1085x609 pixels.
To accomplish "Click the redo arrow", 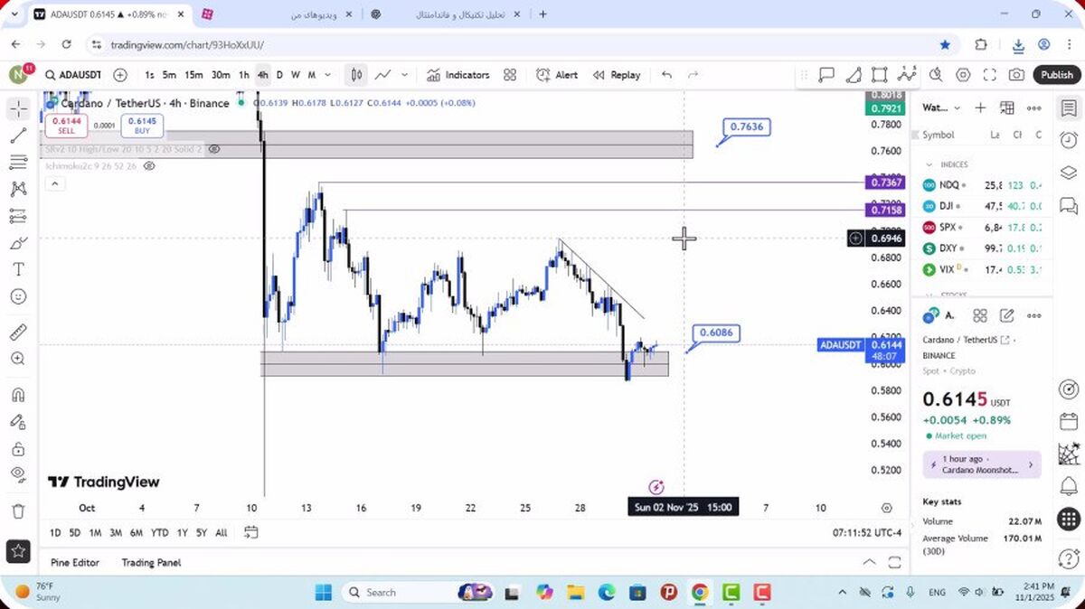I will (693, 75).
